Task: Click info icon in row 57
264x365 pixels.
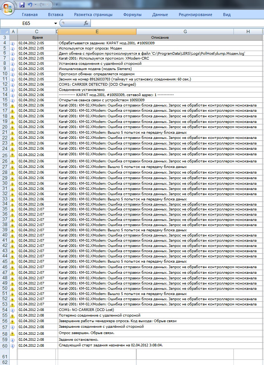Action: pyautogui.click(x=13, y=327)
